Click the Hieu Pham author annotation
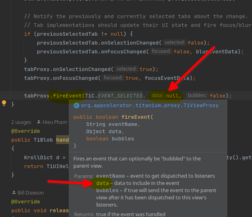This screenshot has width=252, height=217. tap(54, 122)
